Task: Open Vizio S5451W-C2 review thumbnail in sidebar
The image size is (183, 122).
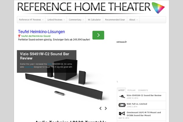Action: click(x=122, y=96)
